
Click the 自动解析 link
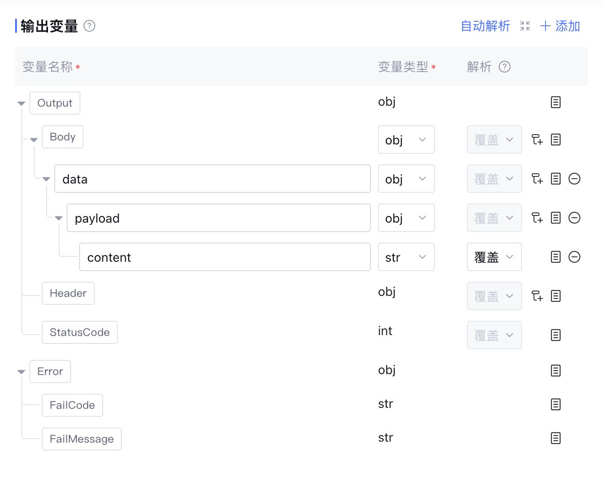(485, 26)
